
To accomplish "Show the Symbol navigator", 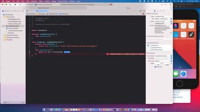I will click(8, 11).
